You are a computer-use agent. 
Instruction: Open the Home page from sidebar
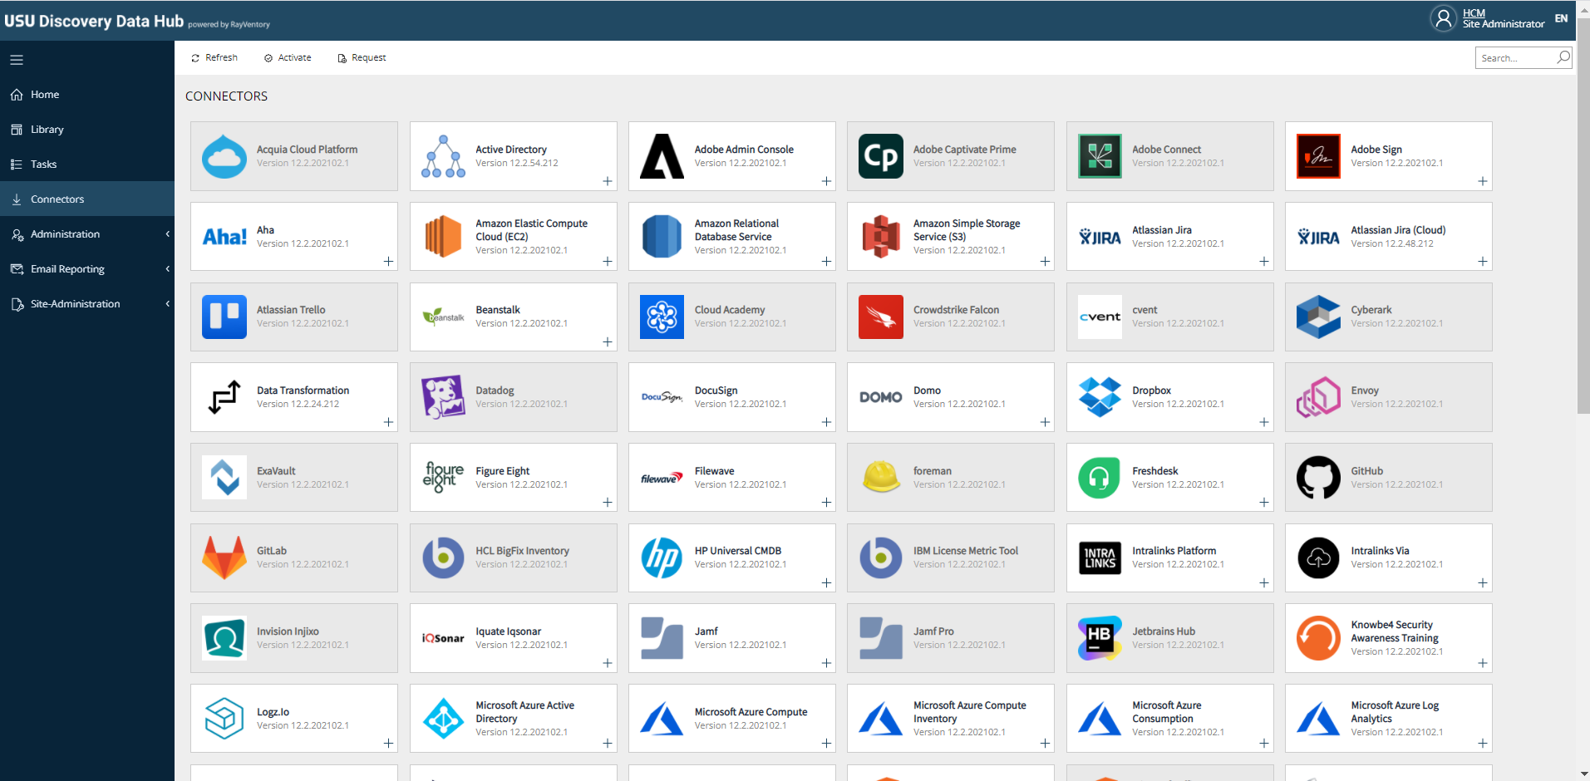coord(87,95)
